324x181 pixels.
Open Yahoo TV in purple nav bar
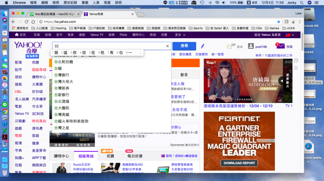[x=96, y=35]
